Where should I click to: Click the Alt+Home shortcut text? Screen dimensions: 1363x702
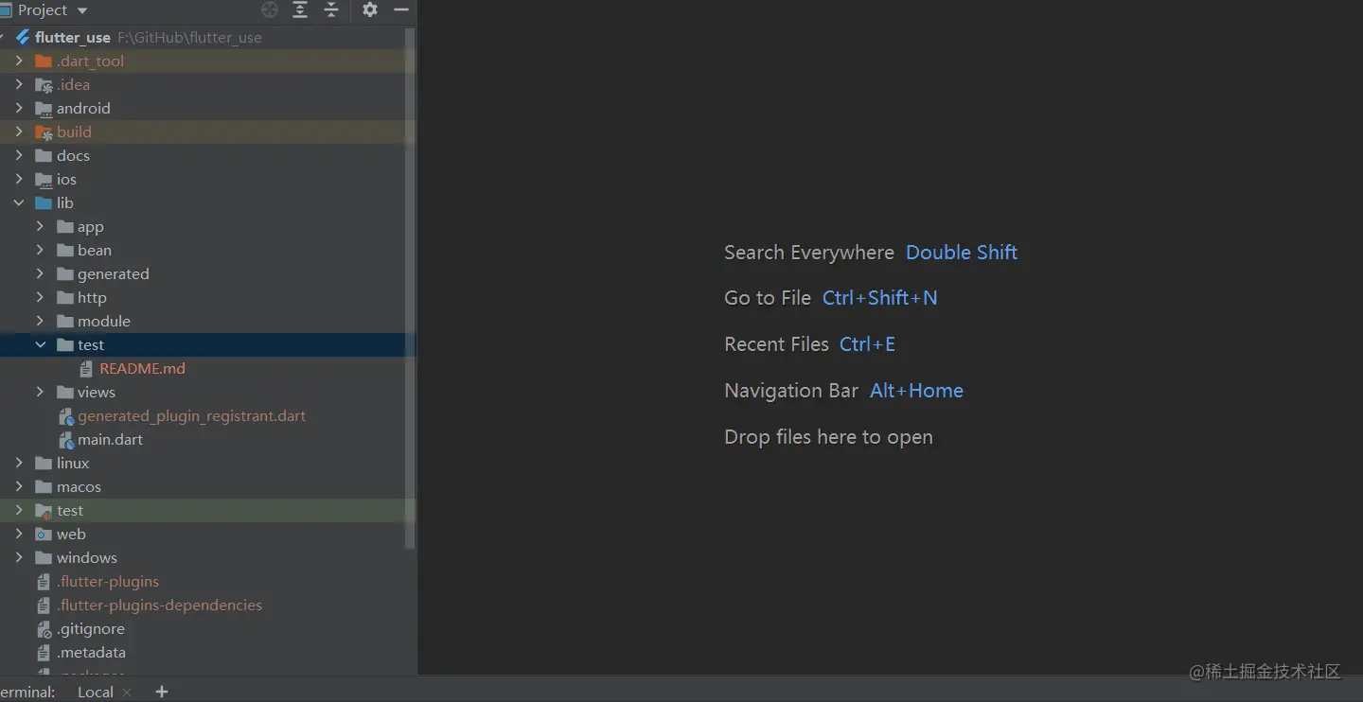(x=917, y=391)
